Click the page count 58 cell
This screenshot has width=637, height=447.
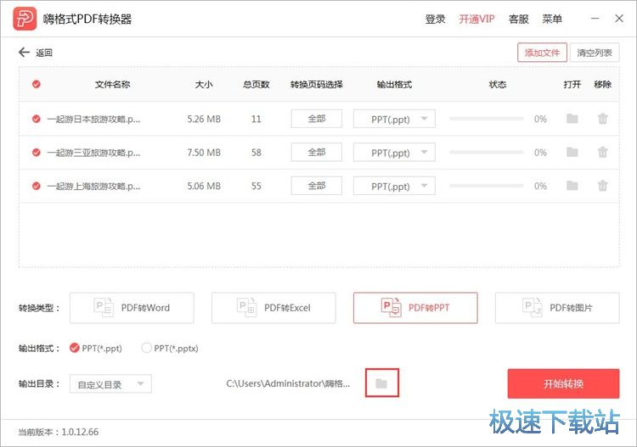pos(256,153)
